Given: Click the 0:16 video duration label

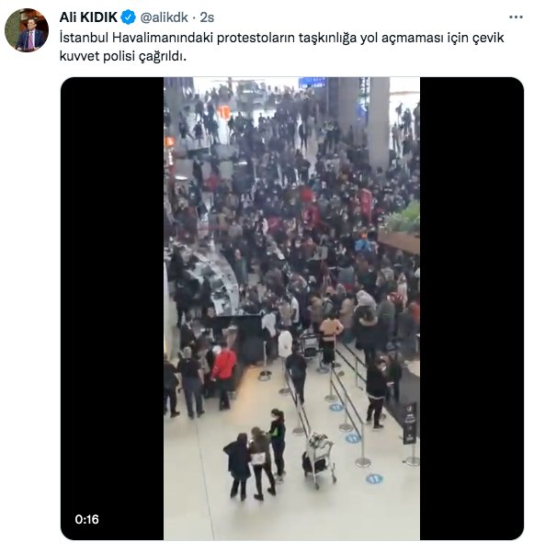Looking at the screenshot, I should (86, 519).
